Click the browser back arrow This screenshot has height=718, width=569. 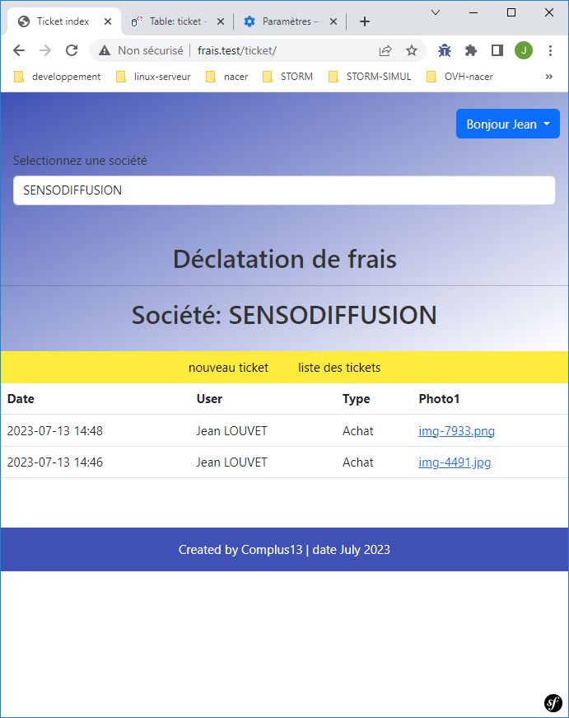click(x=19, y=50)
